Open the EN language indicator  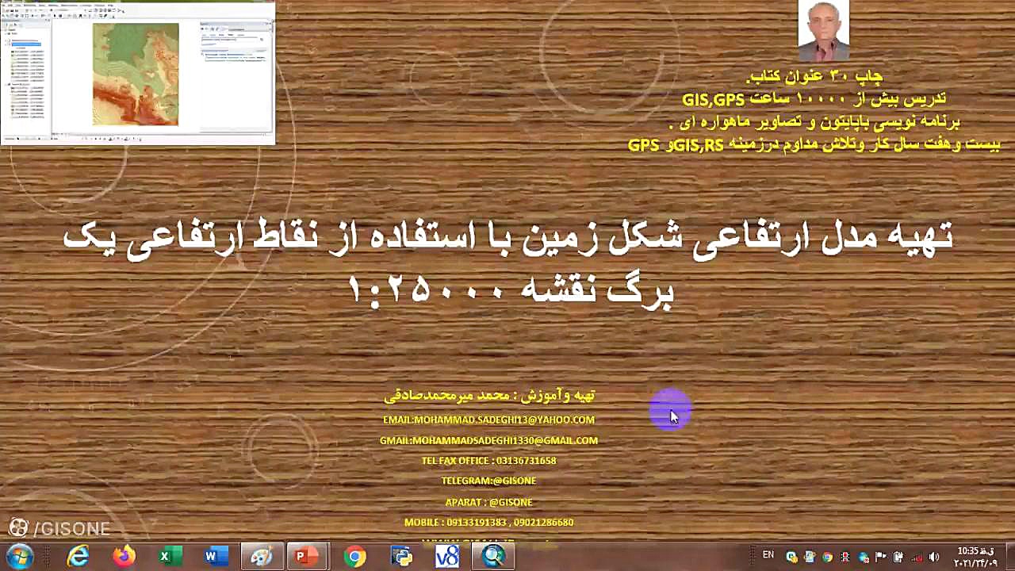(x=768, y=555)
